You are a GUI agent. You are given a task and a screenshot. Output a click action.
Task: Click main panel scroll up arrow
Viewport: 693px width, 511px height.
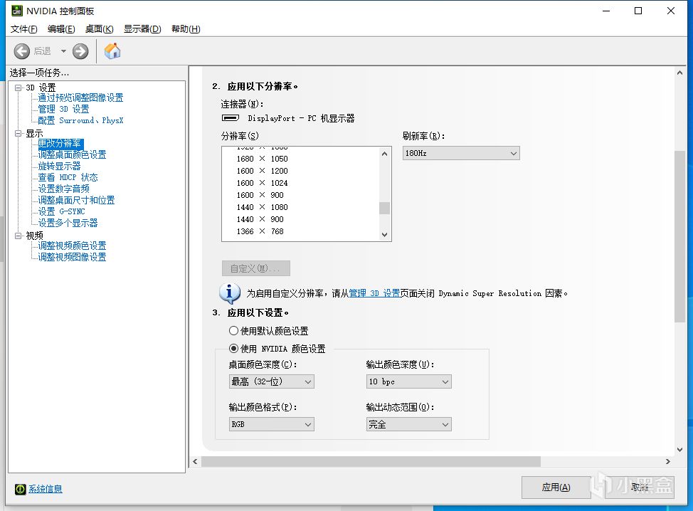(679, 73)
